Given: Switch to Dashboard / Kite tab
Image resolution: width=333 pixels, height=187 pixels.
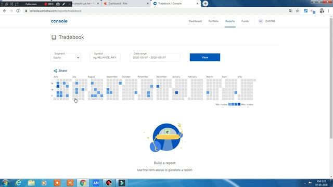Looking at the screenshot, I should (x=125, y=4).
